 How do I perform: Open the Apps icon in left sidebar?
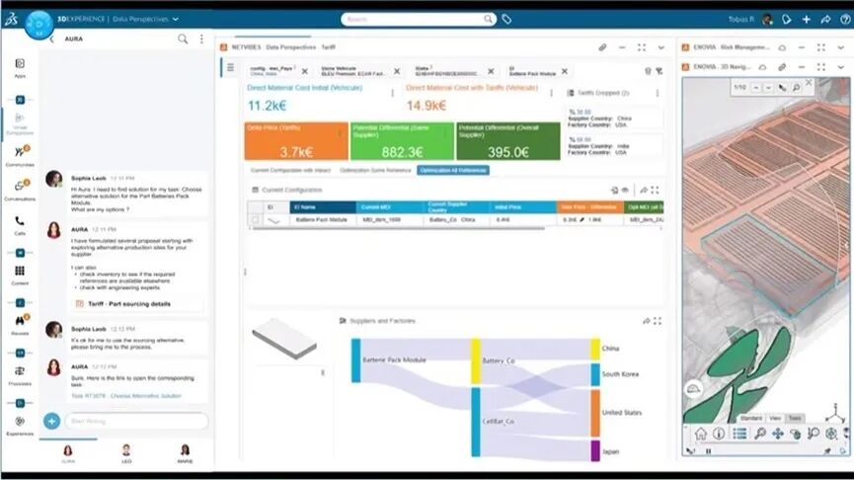20,64
